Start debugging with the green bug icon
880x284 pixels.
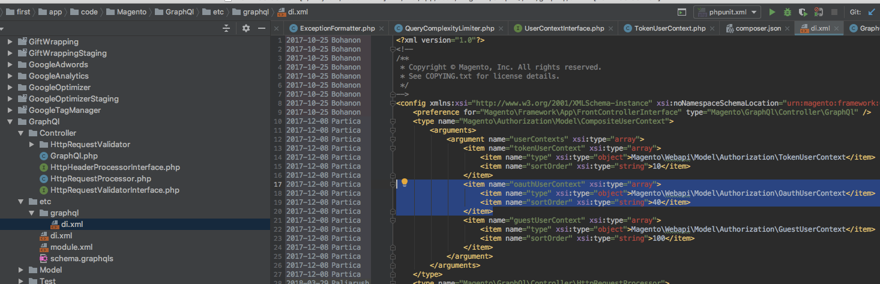pyautogui.click(x=788, y=12)
